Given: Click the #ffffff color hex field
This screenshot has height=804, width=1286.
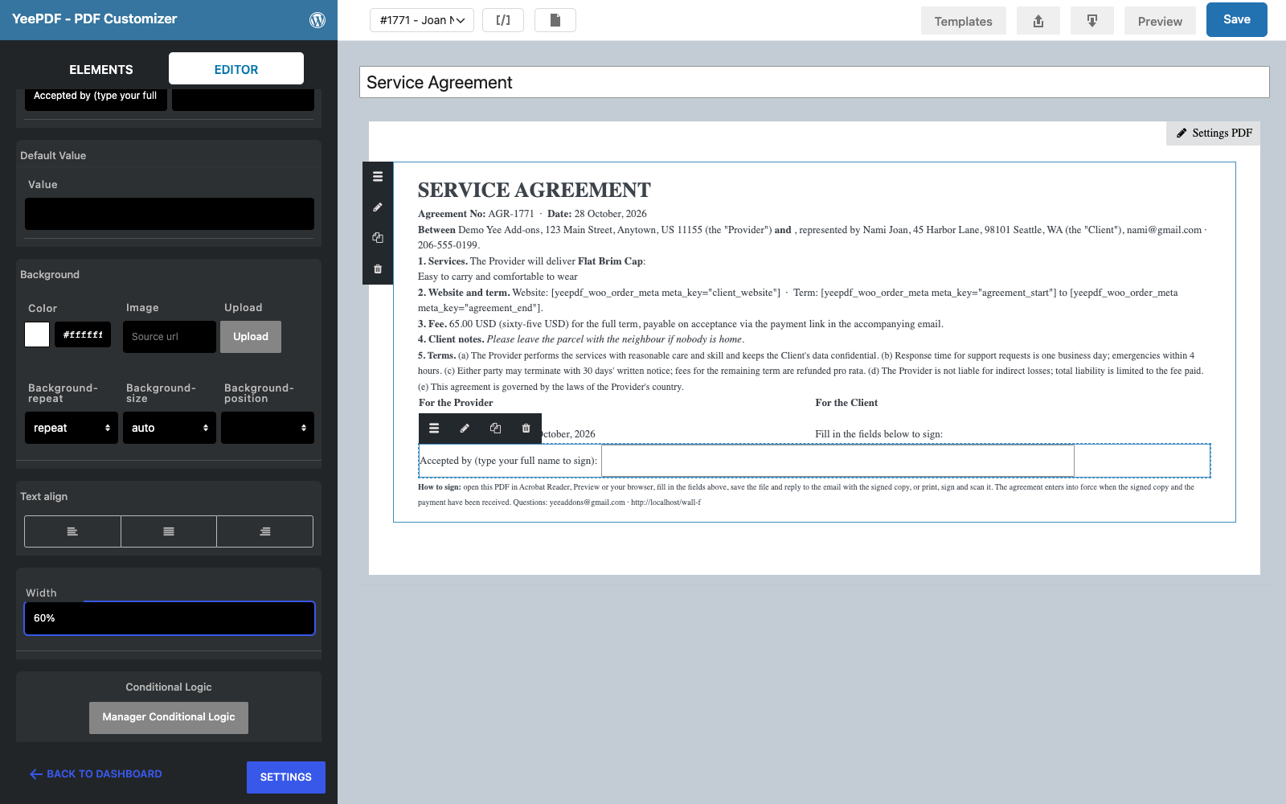Looking at the screenshot, I should pos(83,334).
